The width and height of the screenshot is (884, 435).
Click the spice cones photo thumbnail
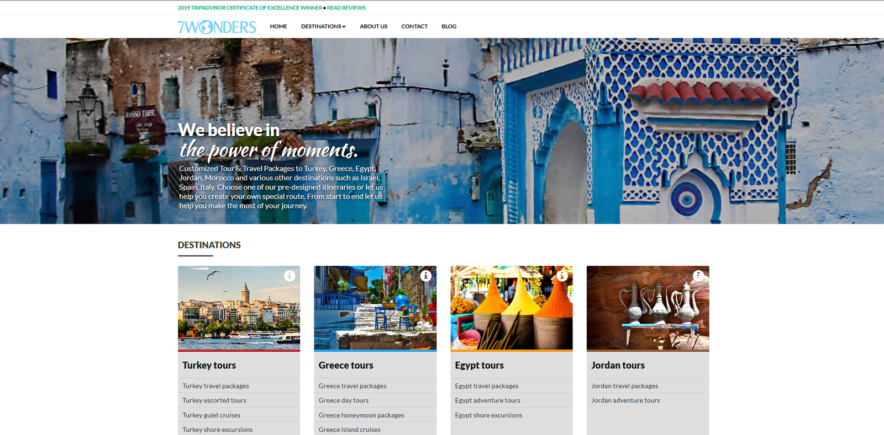(x=512, y=308)
